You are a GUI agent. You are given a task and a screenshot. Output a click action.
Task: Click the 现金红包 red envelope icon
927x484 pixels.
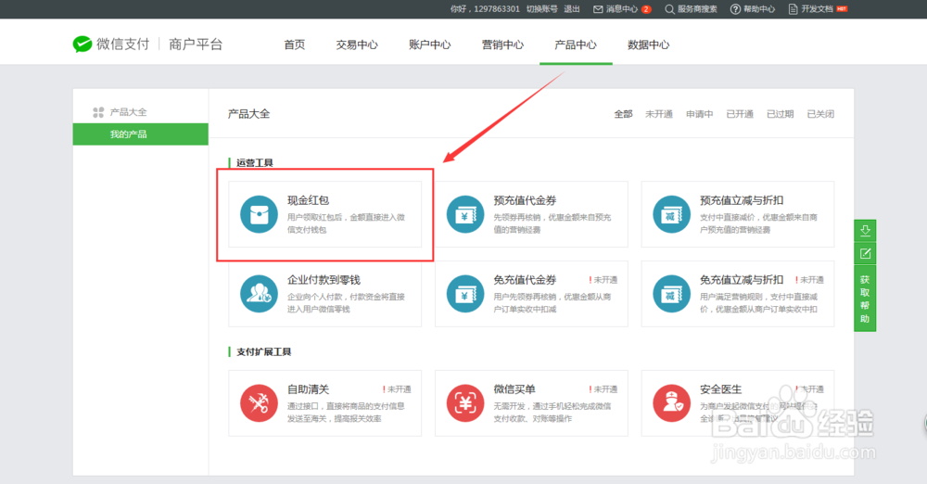(259, 214)
